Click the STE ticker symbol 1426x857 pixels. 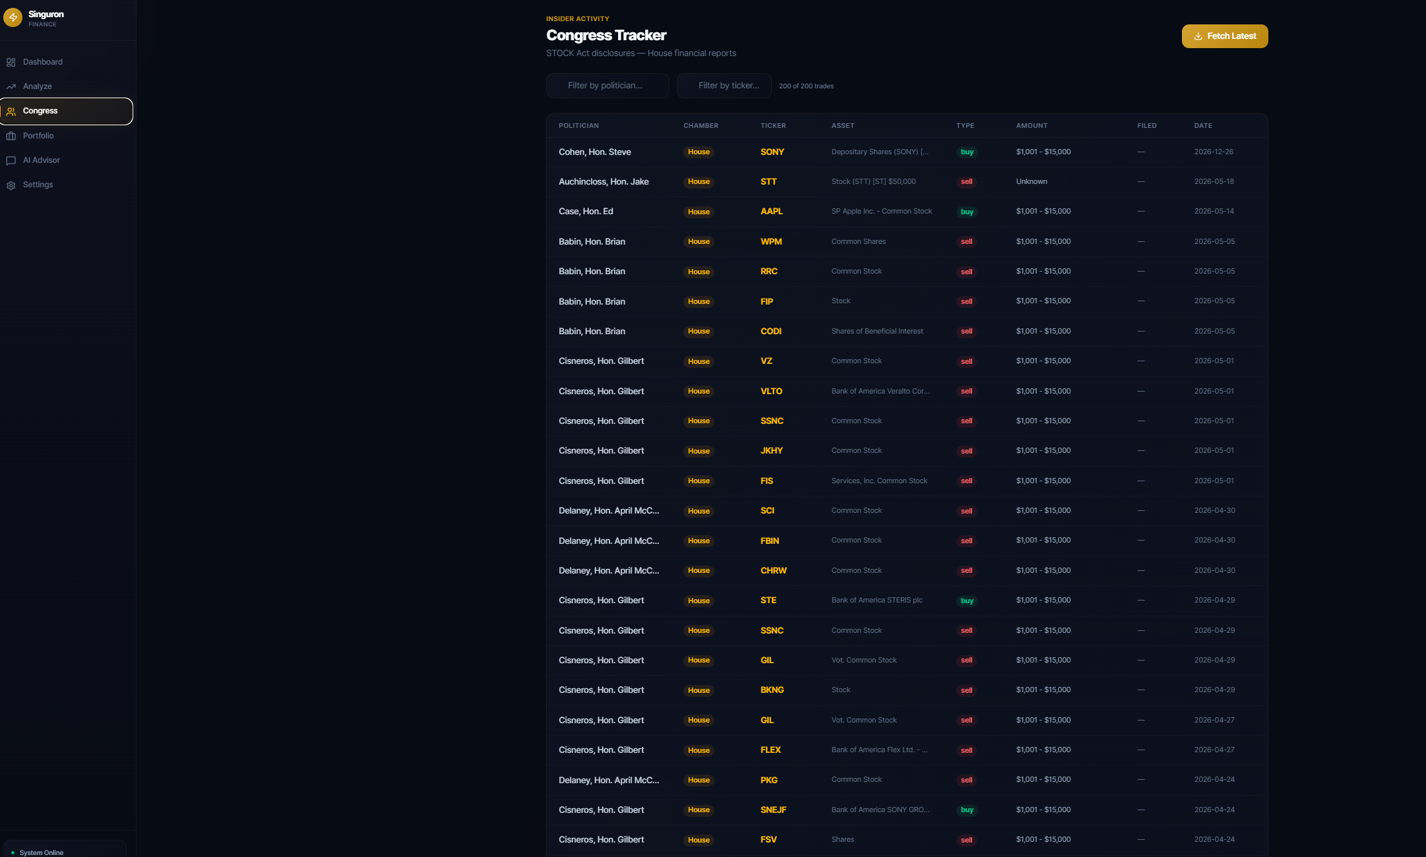point(768,600)
